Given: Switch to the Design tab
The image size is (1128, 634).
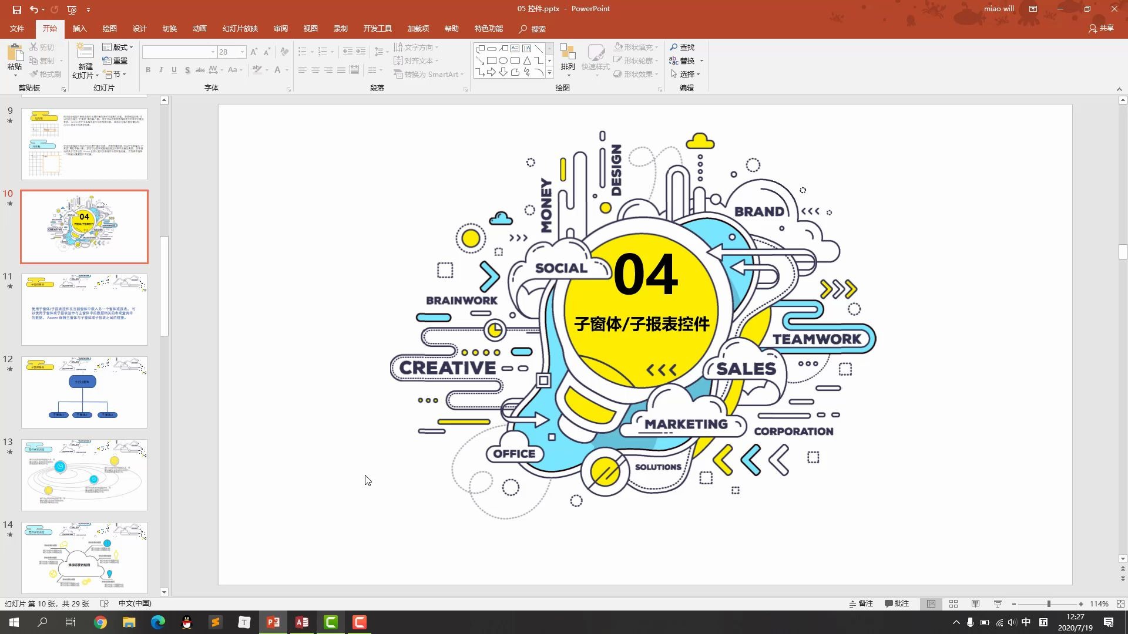Looking at the screenshot, I should click(x=139, y=28).
